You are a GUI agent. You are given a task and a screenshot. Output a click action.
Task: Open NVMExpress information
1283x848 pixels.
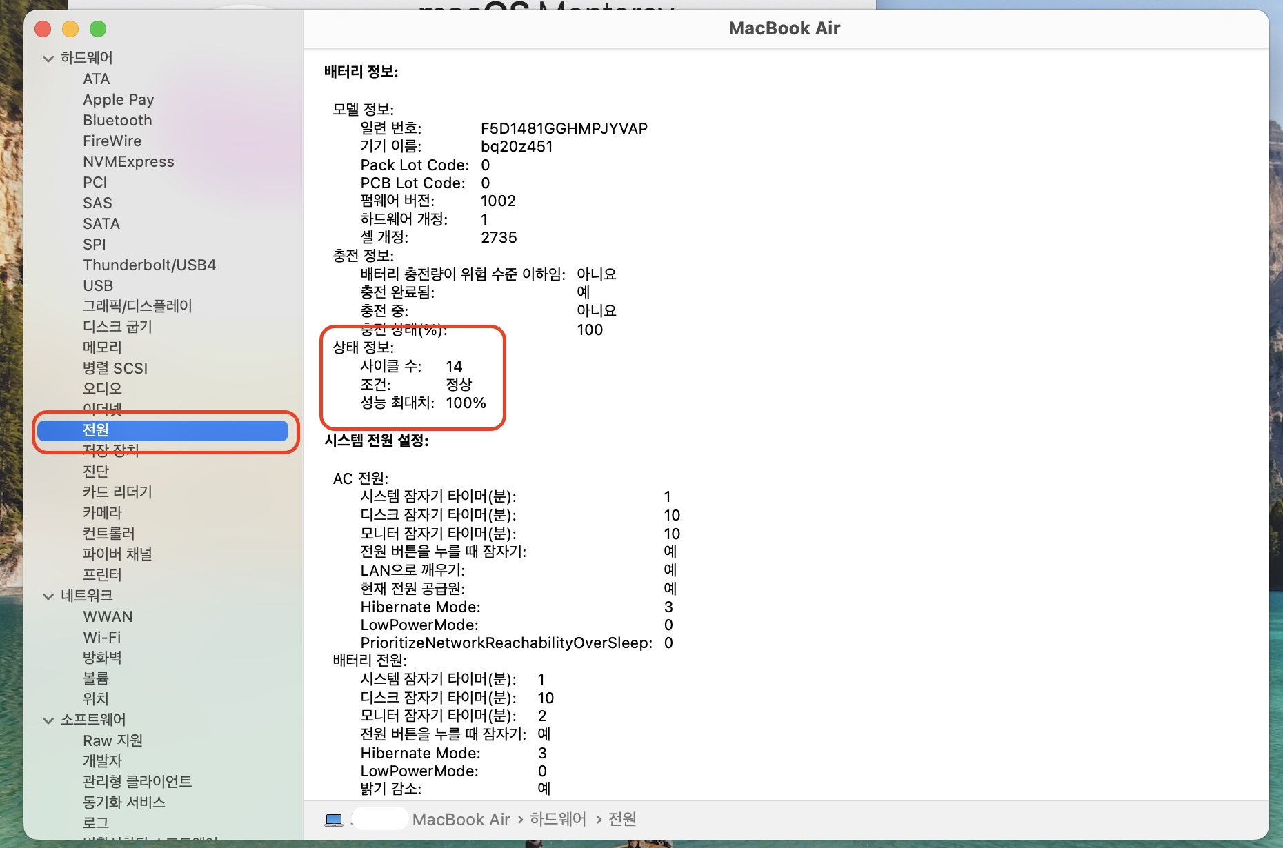point(128,161)
